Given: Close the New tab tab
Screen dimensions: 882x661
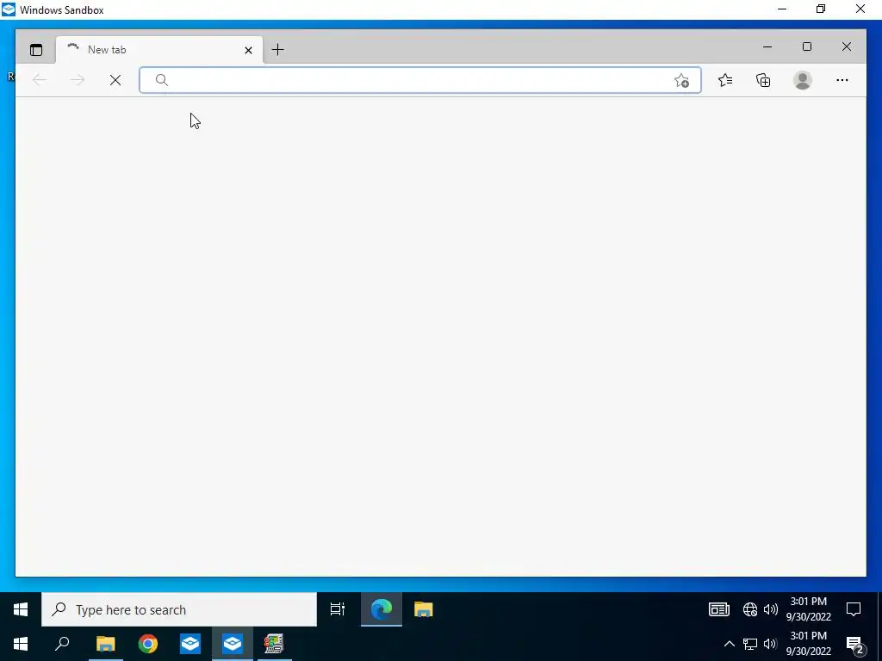Looking at the screenshot, I should (x=248, y=50).
